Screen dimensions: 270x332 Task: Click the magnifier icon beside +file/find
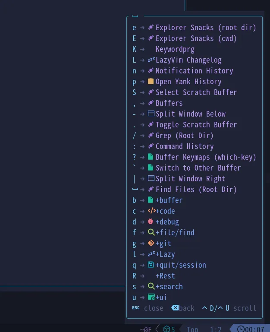[151, 232]
